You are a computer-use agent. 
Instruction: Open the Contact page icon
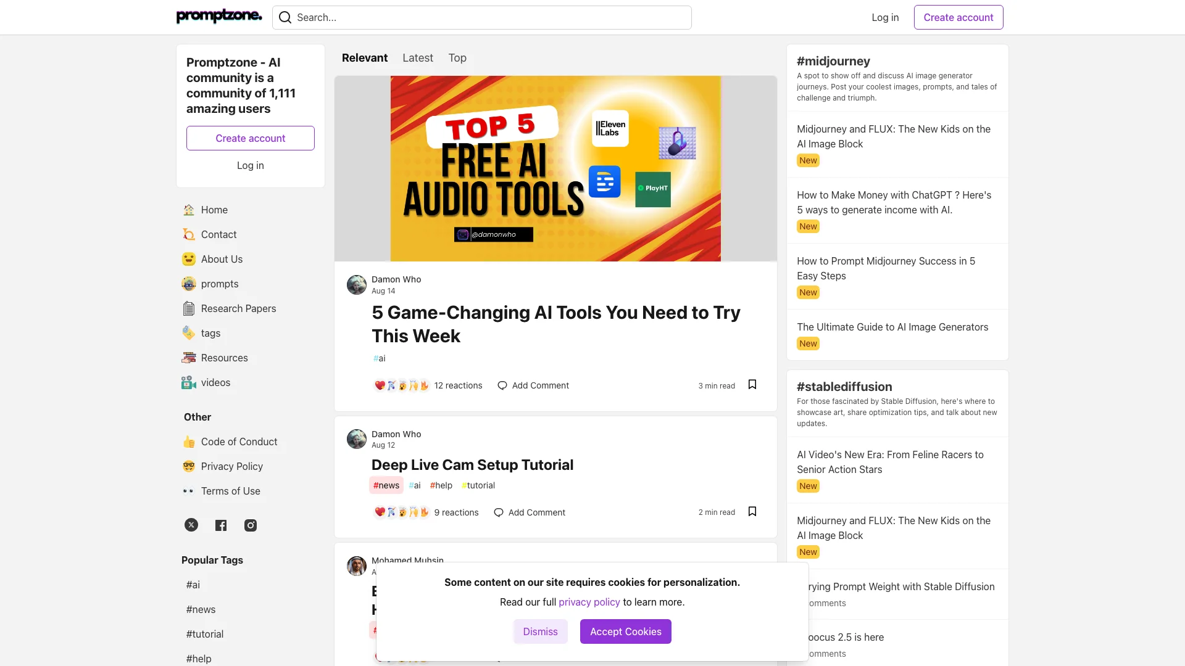click(189, 234)
